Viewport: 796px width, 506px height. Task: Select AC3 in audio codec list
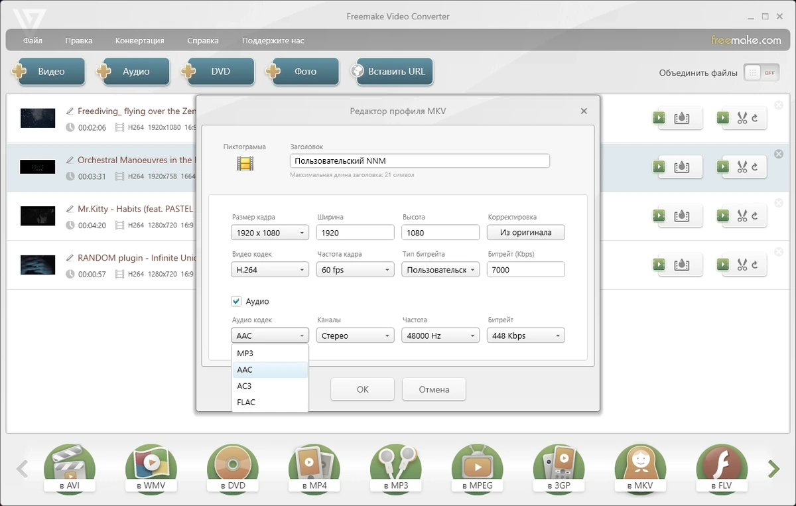270,386
